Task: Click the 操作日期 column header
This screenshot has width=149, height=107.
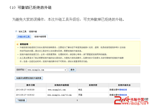Action: coord(31,85)
